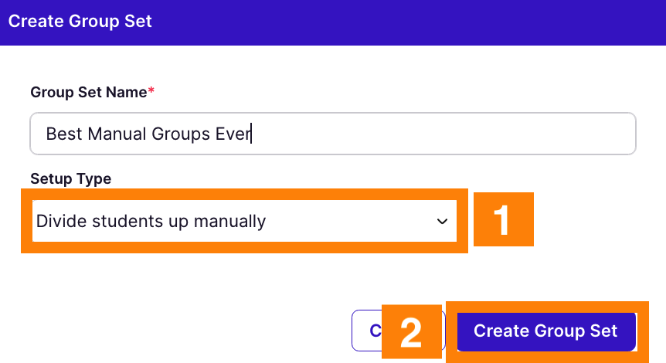Focus the Group Set Name input field
Screen dimensions: 666x363
pyautogui.click(x=332, y=134)
